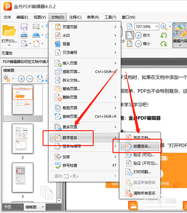Image resolution: width=187 pixels, height=213 pixels.
Task: Select page 3 thumbnail
Action: tap(23, 177)
